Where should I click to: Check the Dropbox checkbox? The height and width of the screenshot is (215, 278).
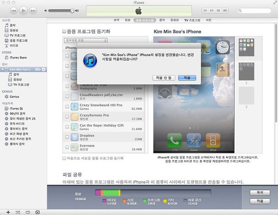[x=67, y=137]
